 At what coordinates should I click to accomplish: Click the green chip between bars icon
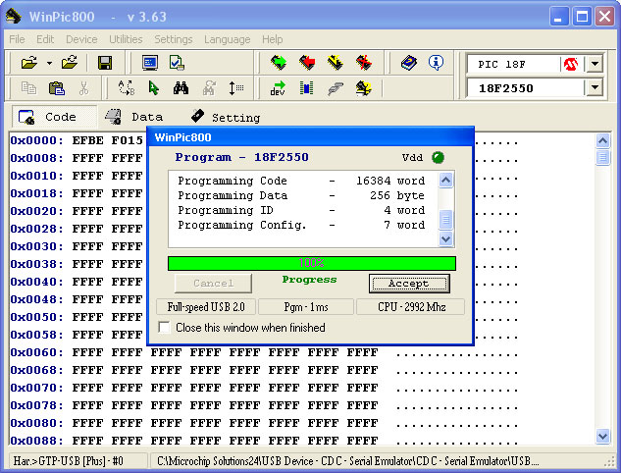coord(306,88)
